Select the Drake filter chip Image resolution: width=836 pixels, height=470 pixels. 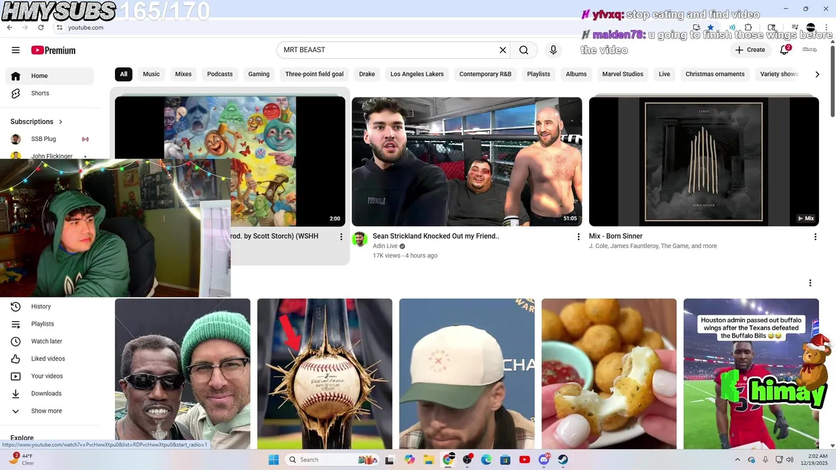coord(367,74)
